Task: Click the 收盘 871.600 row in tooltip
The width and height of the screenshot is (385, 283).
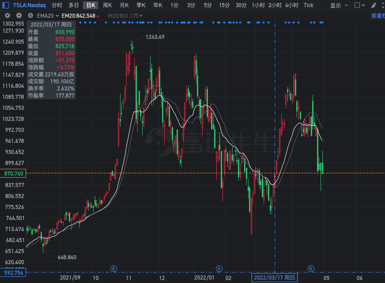Action: [51, 53]
